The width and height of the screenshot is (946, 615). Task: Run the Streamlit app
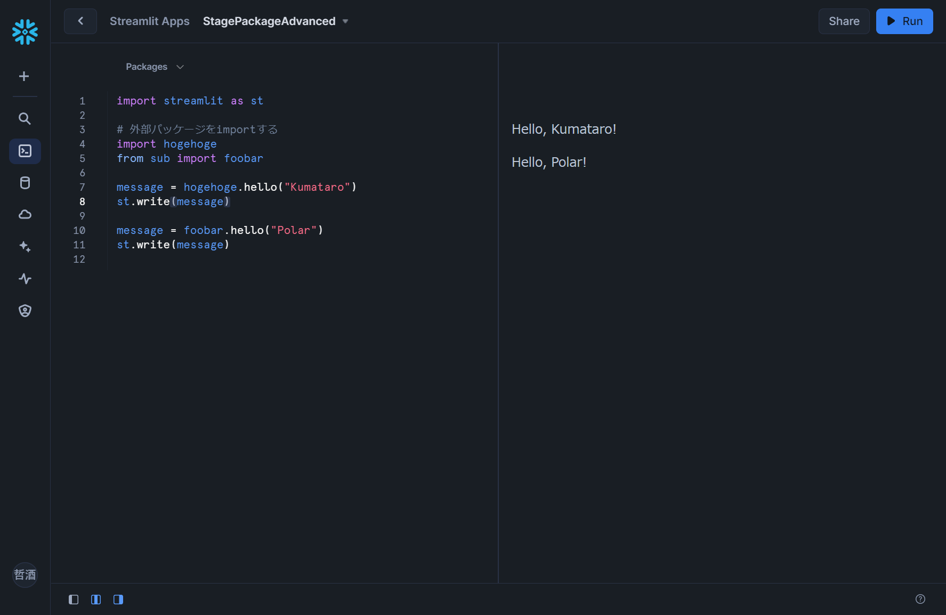pos(904,21)
